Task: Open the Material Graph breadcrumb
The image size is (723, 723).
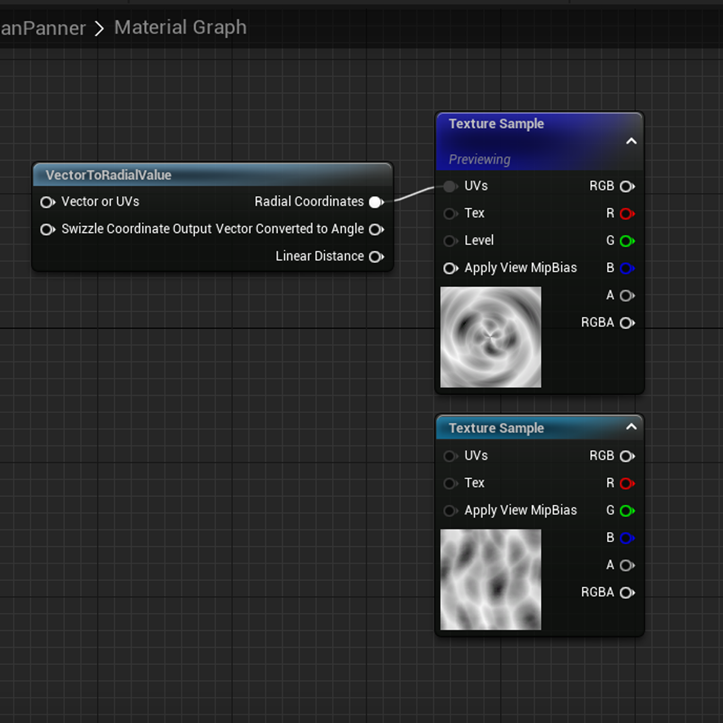Action: pos(180,28)
